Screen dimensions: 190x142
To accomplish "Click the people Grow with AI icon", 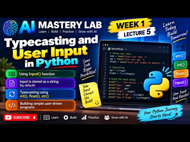I will click(107, 117).
